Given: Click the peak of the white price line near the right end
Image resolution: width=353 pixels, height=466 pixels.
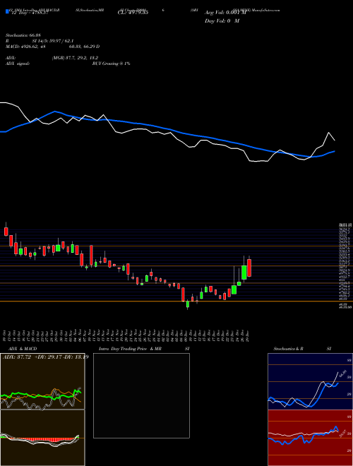Looking at the screenshot, I should [329, 133].
